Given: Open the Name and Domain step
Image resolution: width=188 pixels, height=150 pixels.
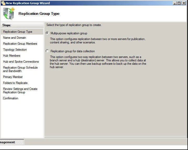Looking at the screenshot, I should (x=15, y=38).
